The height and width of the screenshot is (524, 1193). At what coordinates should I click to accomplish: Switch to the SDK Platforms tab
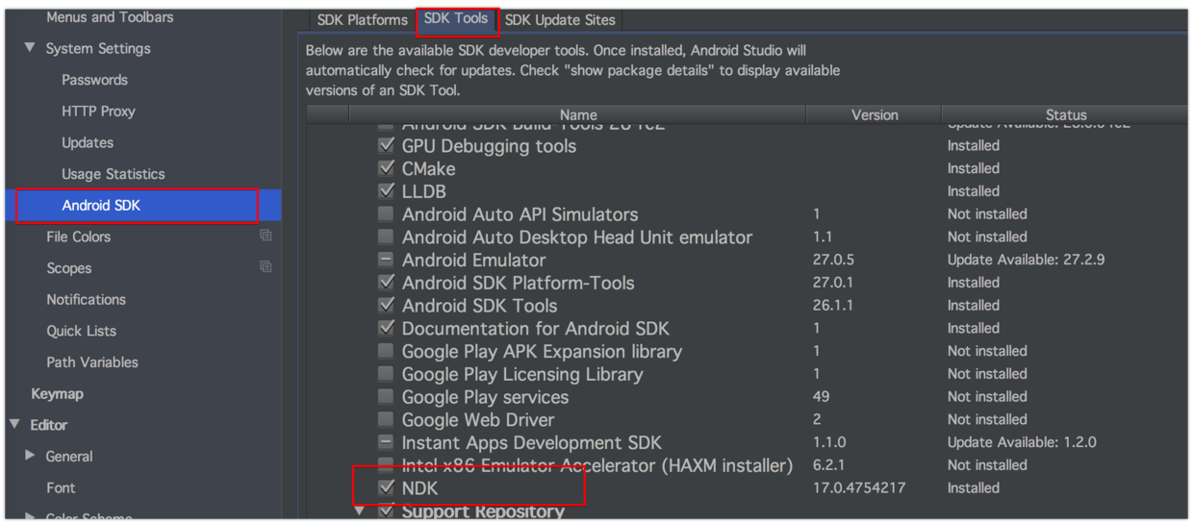click(x=363, y=20)
